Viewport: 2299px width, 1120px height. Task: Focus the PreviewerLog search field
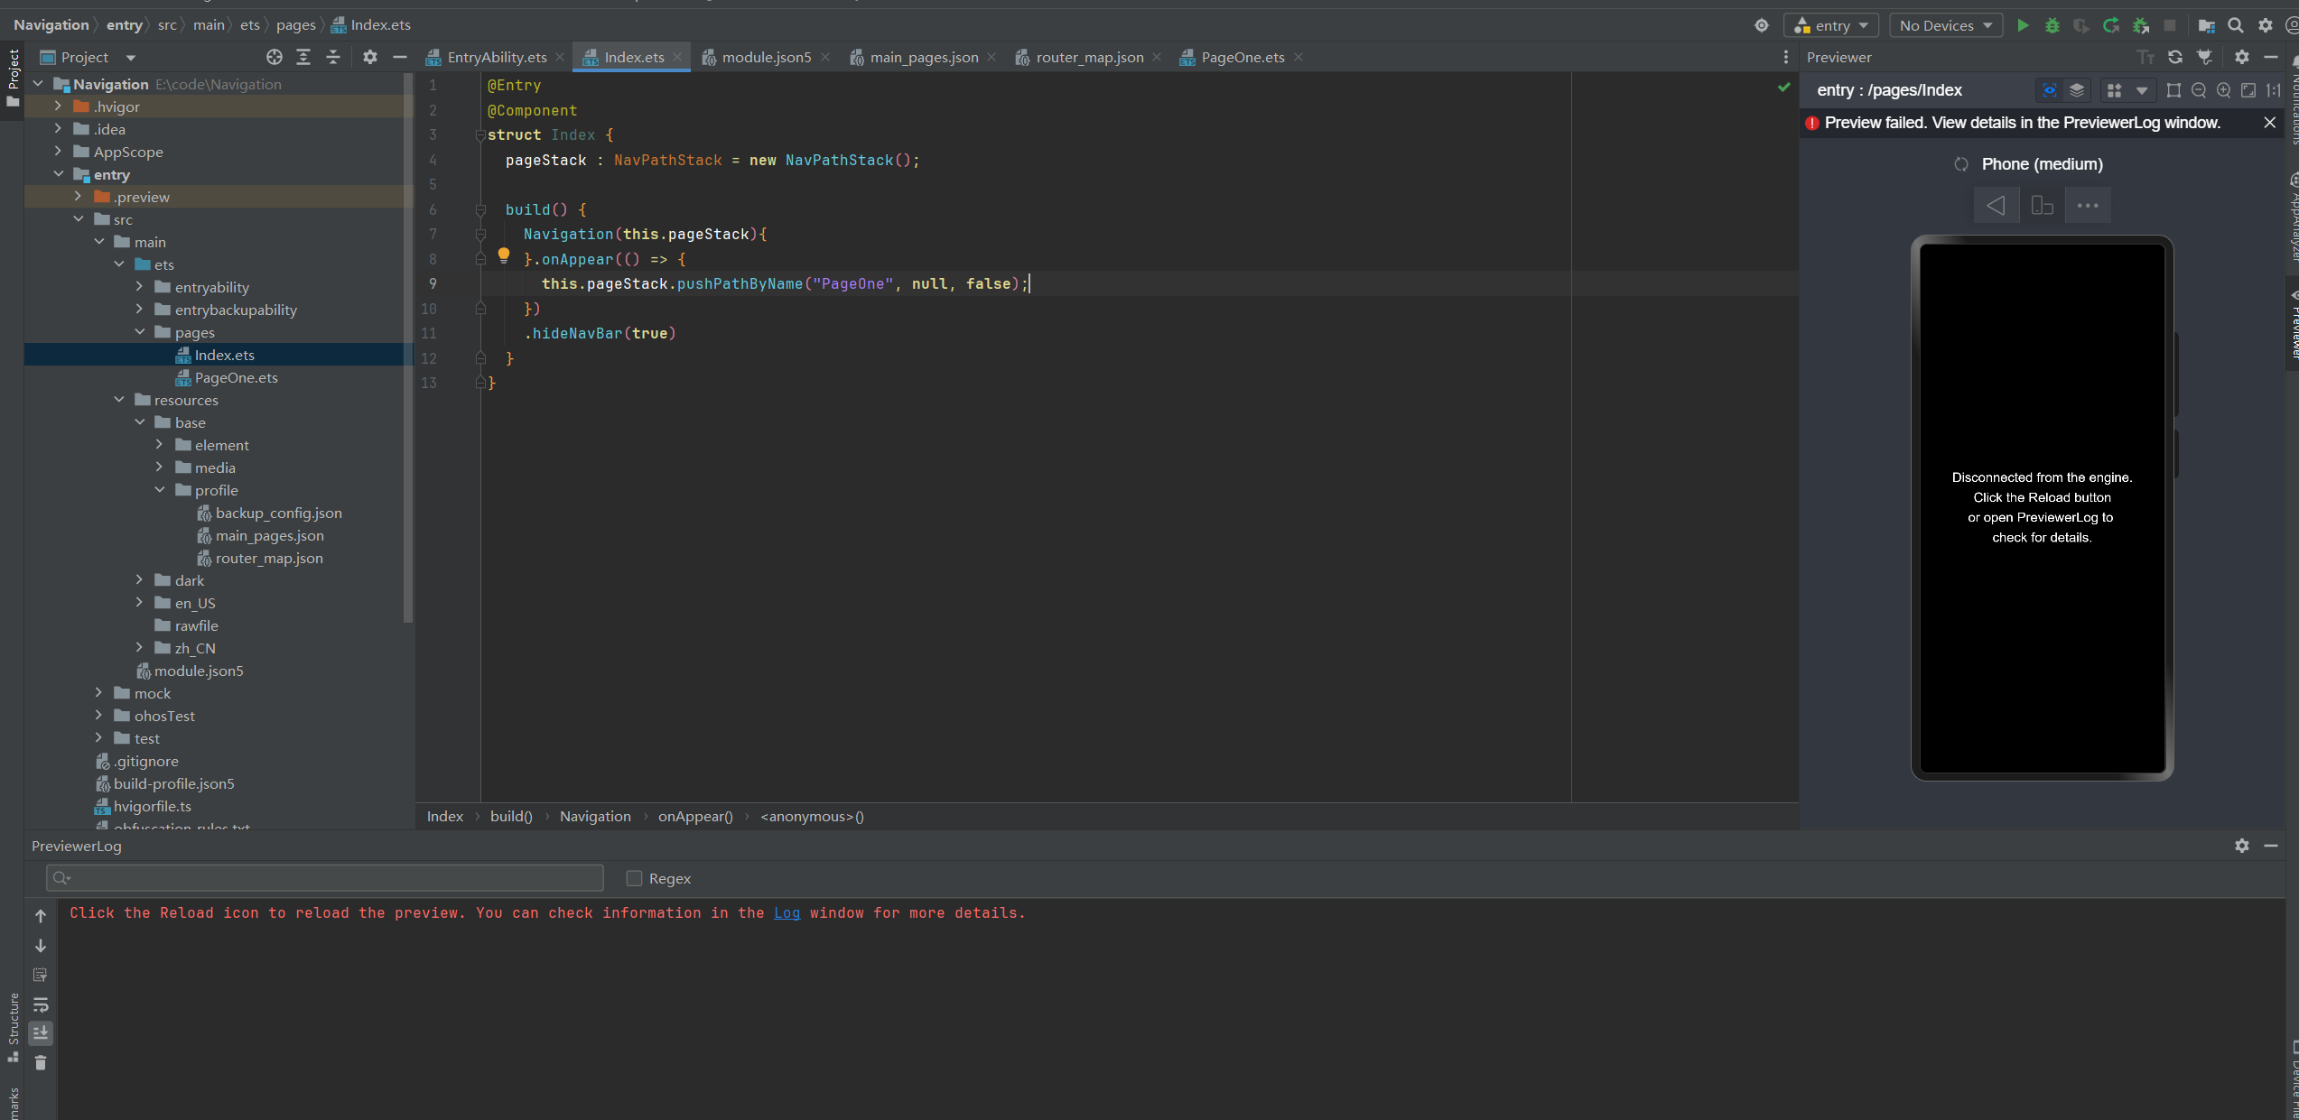tap(325, 878)
